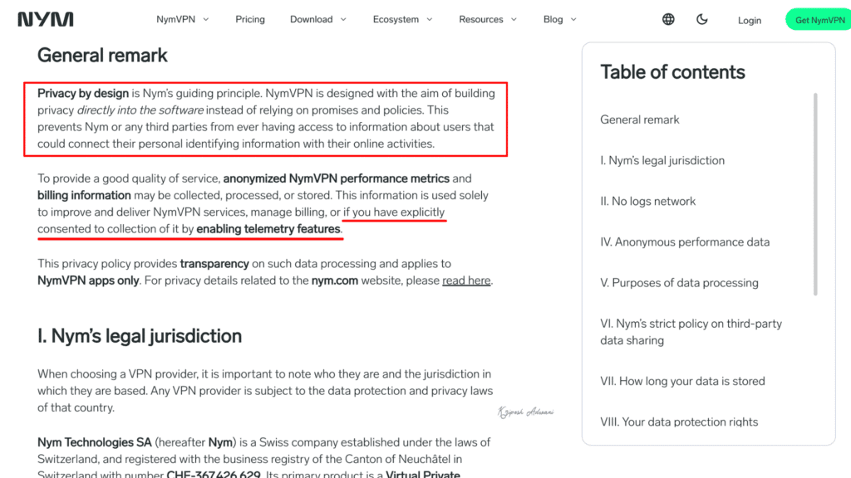
Task: Click the Login link
Action: point(750,21)
